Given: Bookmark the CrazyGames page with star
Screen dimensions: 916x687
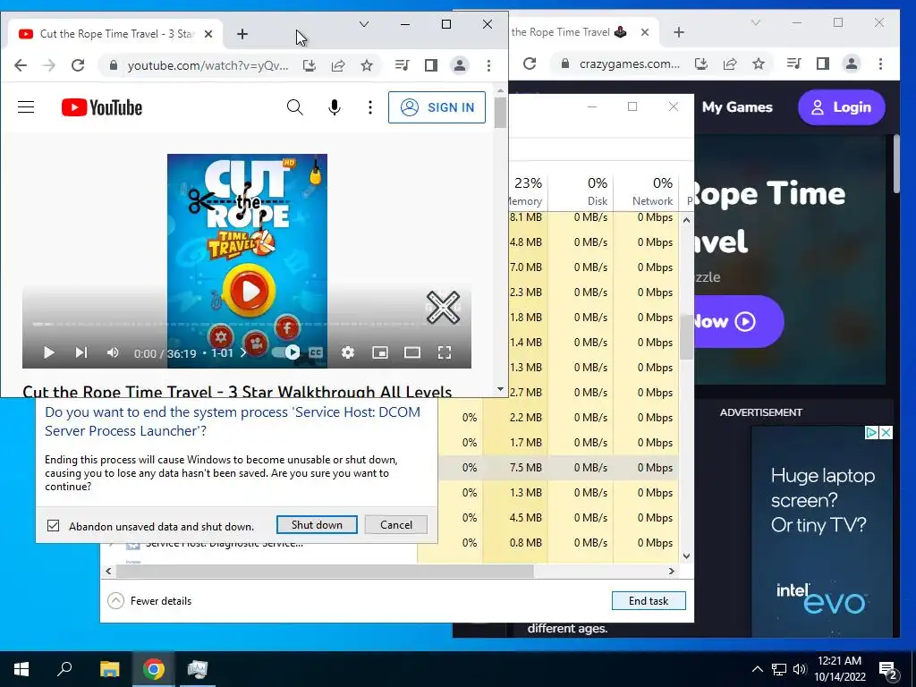Looking at the screenshot, I should click(759, 64).
